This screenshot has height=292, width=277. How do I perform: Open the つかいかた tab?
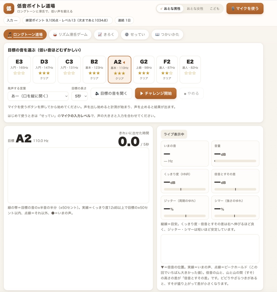pyautogui.click(x=167, y=35)
